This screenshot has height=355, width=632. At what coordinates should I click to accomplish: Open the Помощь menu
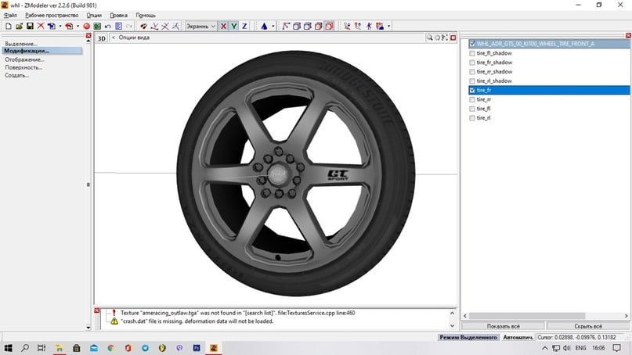click(146, 16)
